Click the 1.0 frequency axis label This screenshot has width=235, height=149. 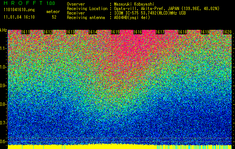[x=3, y=67]
